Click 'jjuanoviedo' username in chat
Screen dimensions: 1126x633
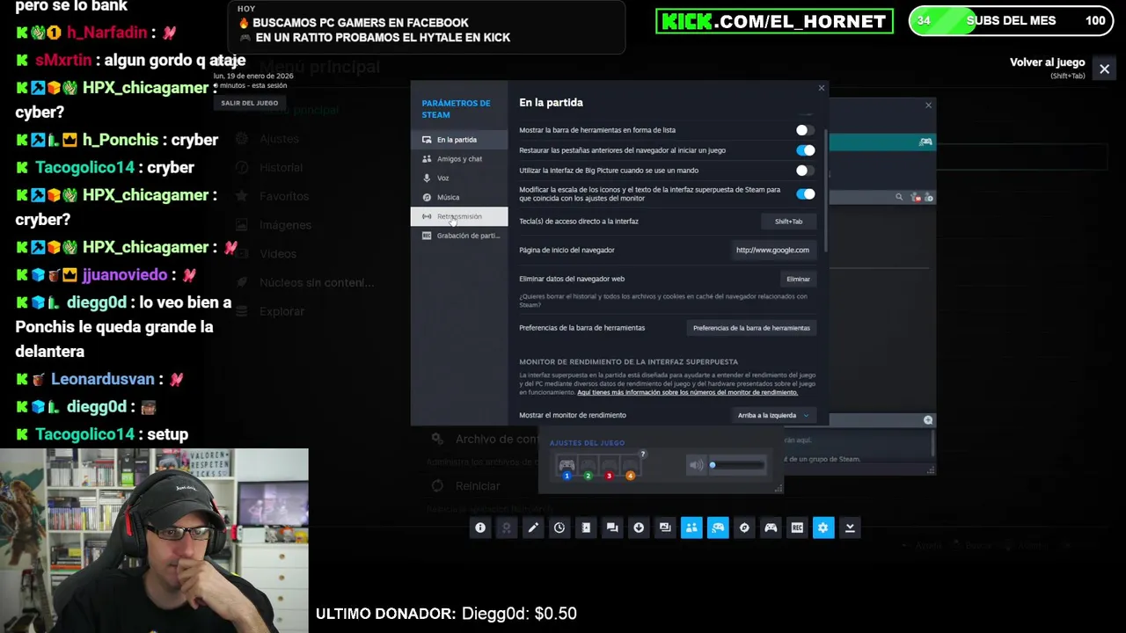tap(124, 275)
